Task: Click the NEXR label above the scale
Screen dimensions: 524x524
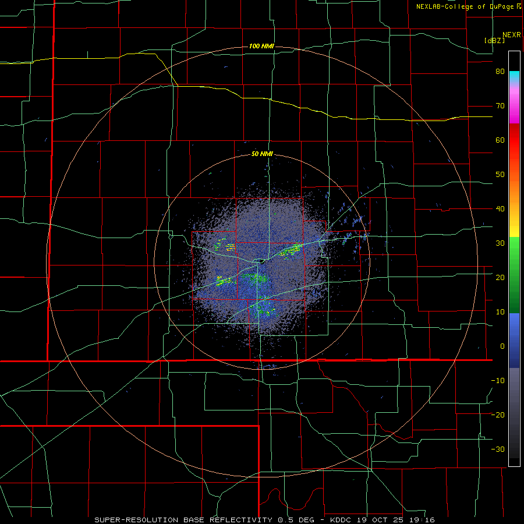Action: [x=511, y=35]
